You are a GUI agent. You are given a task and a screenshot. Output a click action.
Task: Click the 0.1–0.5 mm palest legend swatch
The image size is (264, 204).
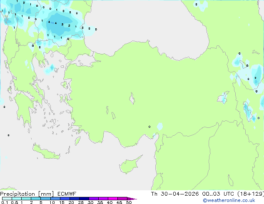point(7,199)
